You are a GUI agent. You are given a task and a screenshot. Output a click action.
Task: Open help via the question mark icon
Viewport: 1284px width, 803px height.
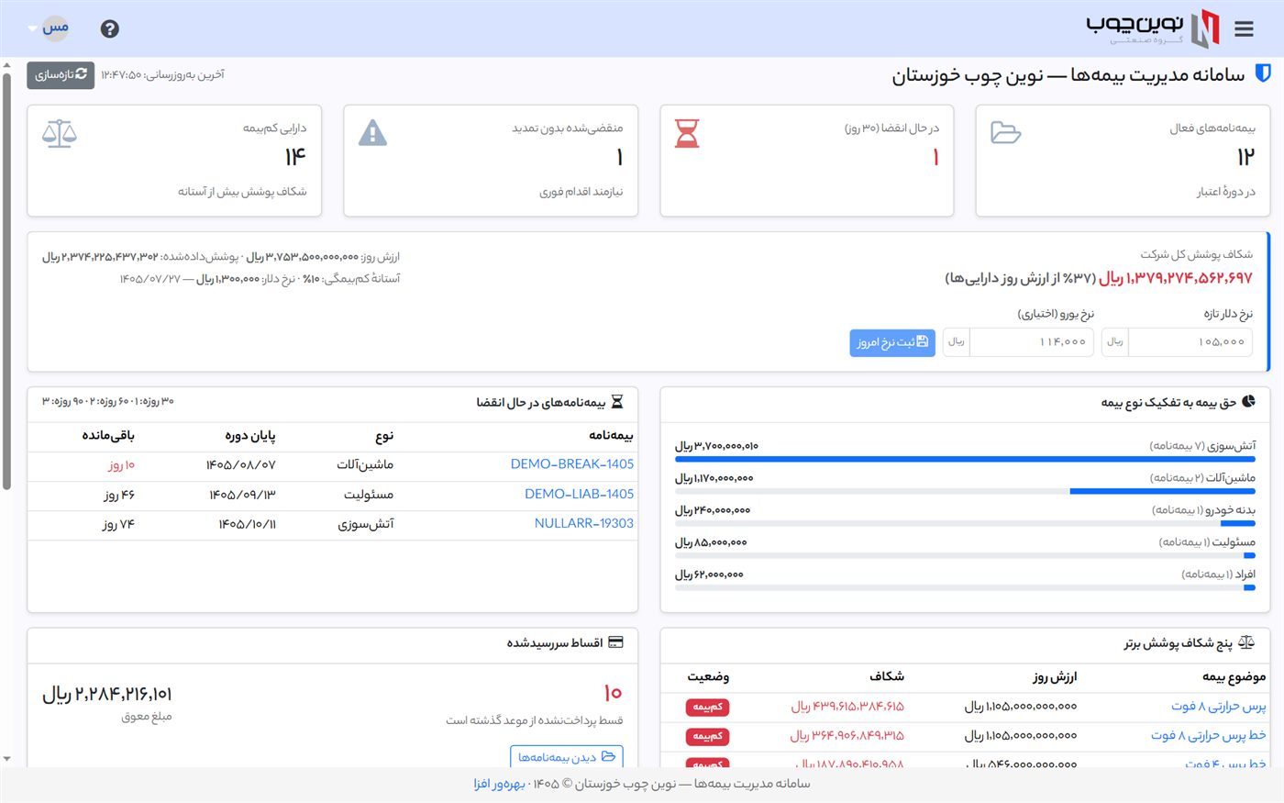110,28
